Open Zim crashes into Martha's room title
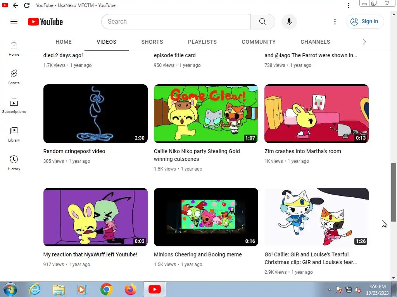Viewport: 397px width, 297px height. click(x=303, y=151)
